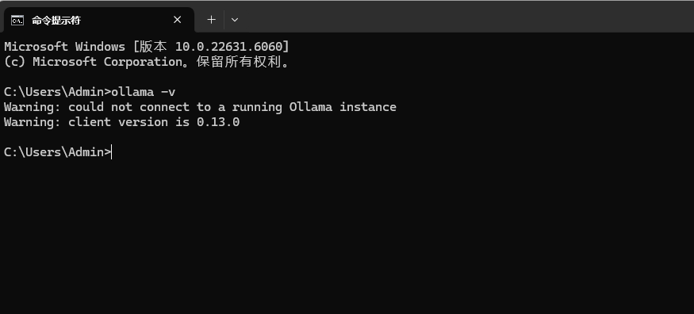Click the Command Prompt icon in the tab

coord(17,20)
